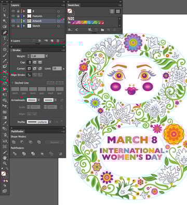Click the Align Stroke to Center button
The height and width of the screenshot is (205, 187).
coord(29,75)
